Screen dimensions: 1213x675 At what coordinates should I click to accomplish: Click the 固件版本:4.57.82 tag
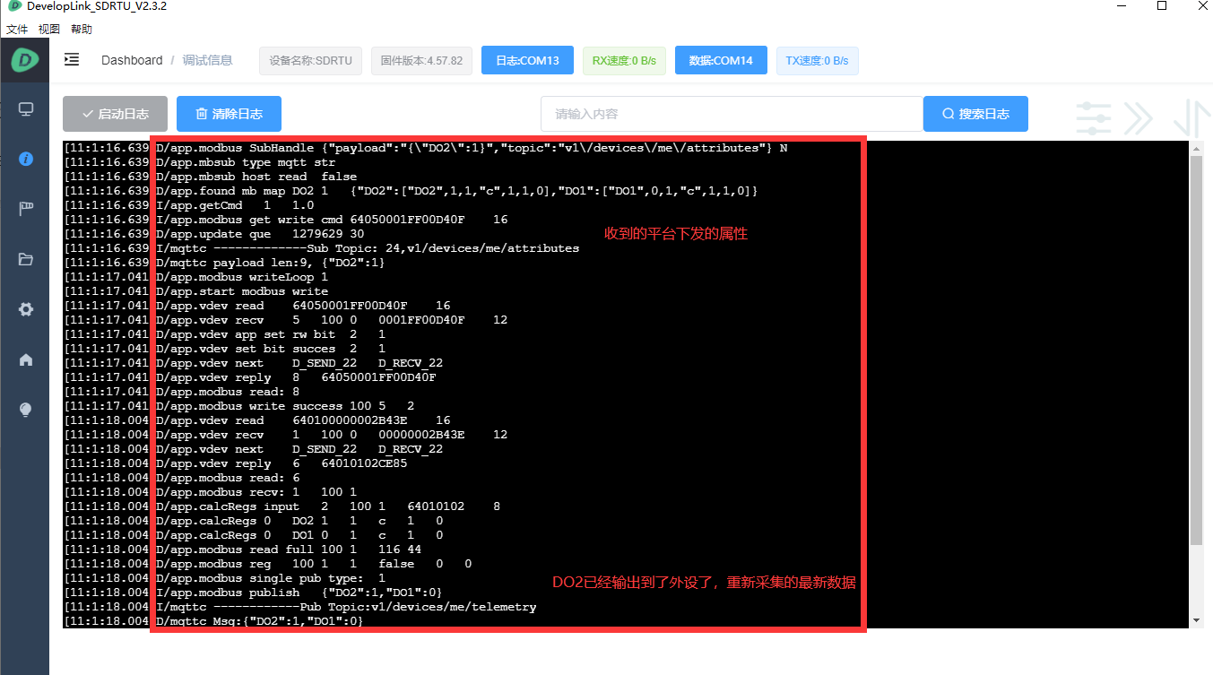pos(421,61)
